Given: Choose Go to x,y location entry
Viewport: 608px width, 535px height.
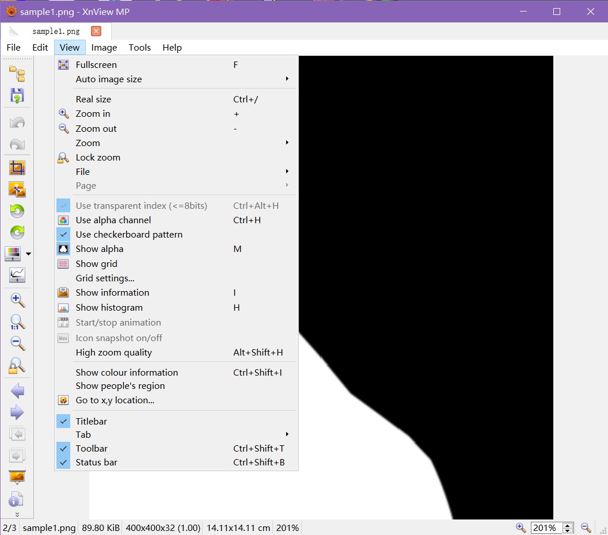Looking at the screenshot, I should [x=176, y=400].
